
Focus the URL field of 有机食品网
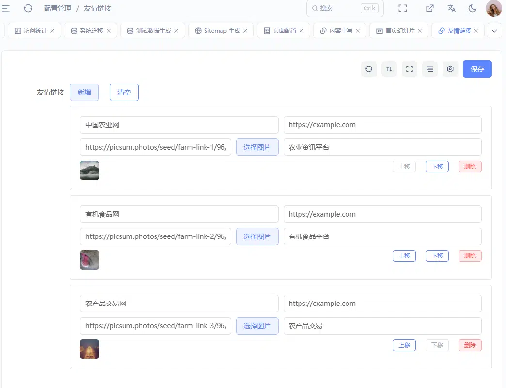point(382,214)
